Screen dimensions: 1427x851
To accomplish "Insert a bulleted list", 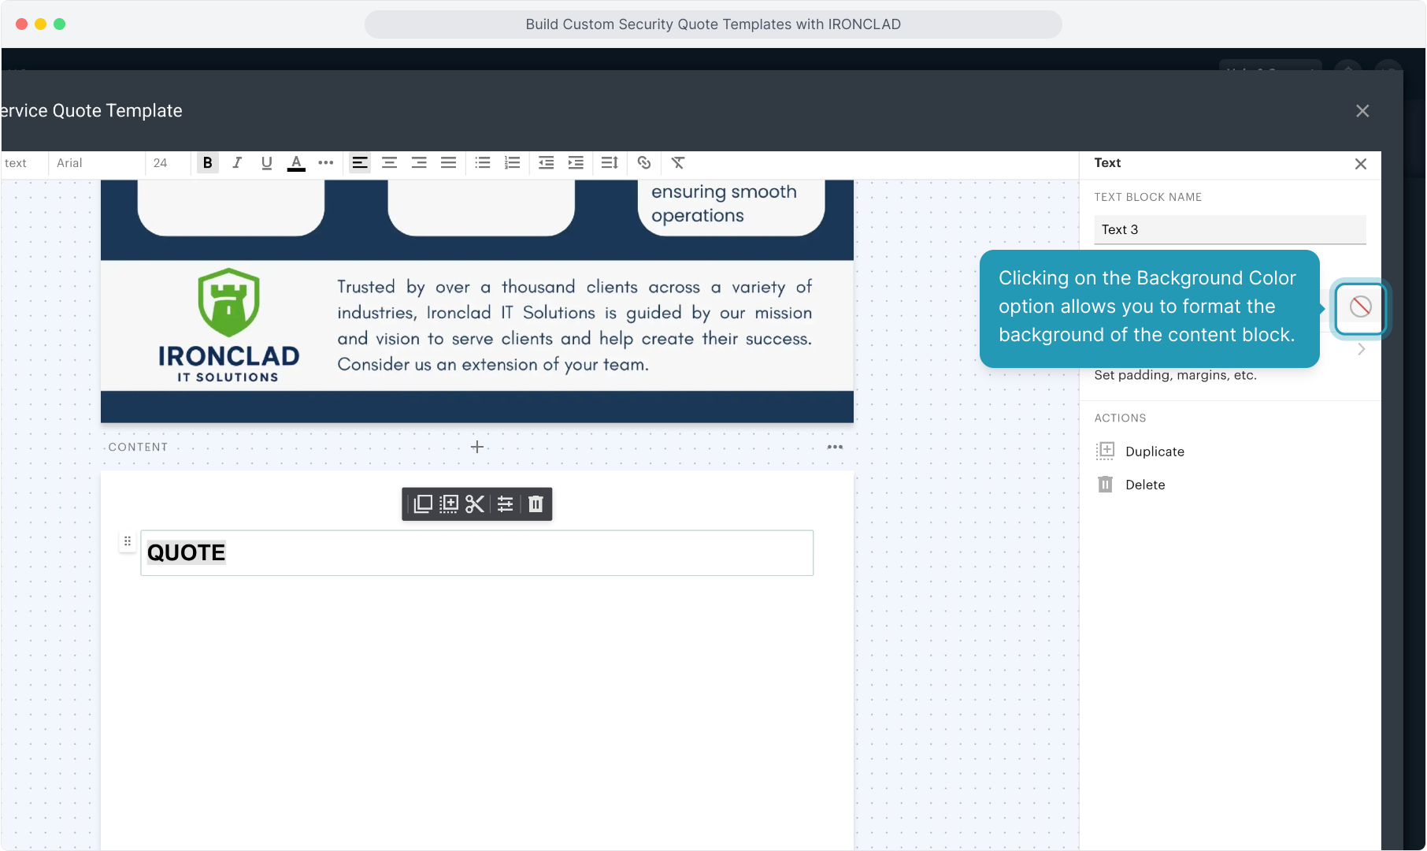I will 483,163.
